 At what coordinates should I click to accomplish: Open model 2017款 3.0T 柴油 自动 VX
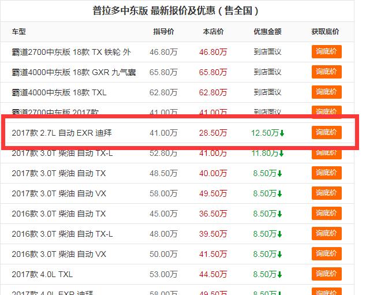pos(59,194)
